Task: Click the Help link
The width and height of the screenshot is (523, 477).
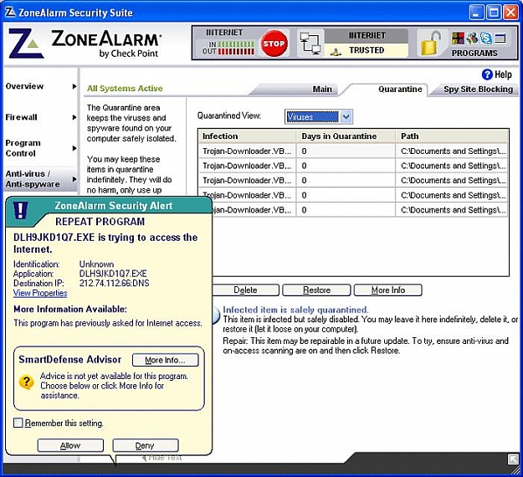Action: click(x=503, y=74)
